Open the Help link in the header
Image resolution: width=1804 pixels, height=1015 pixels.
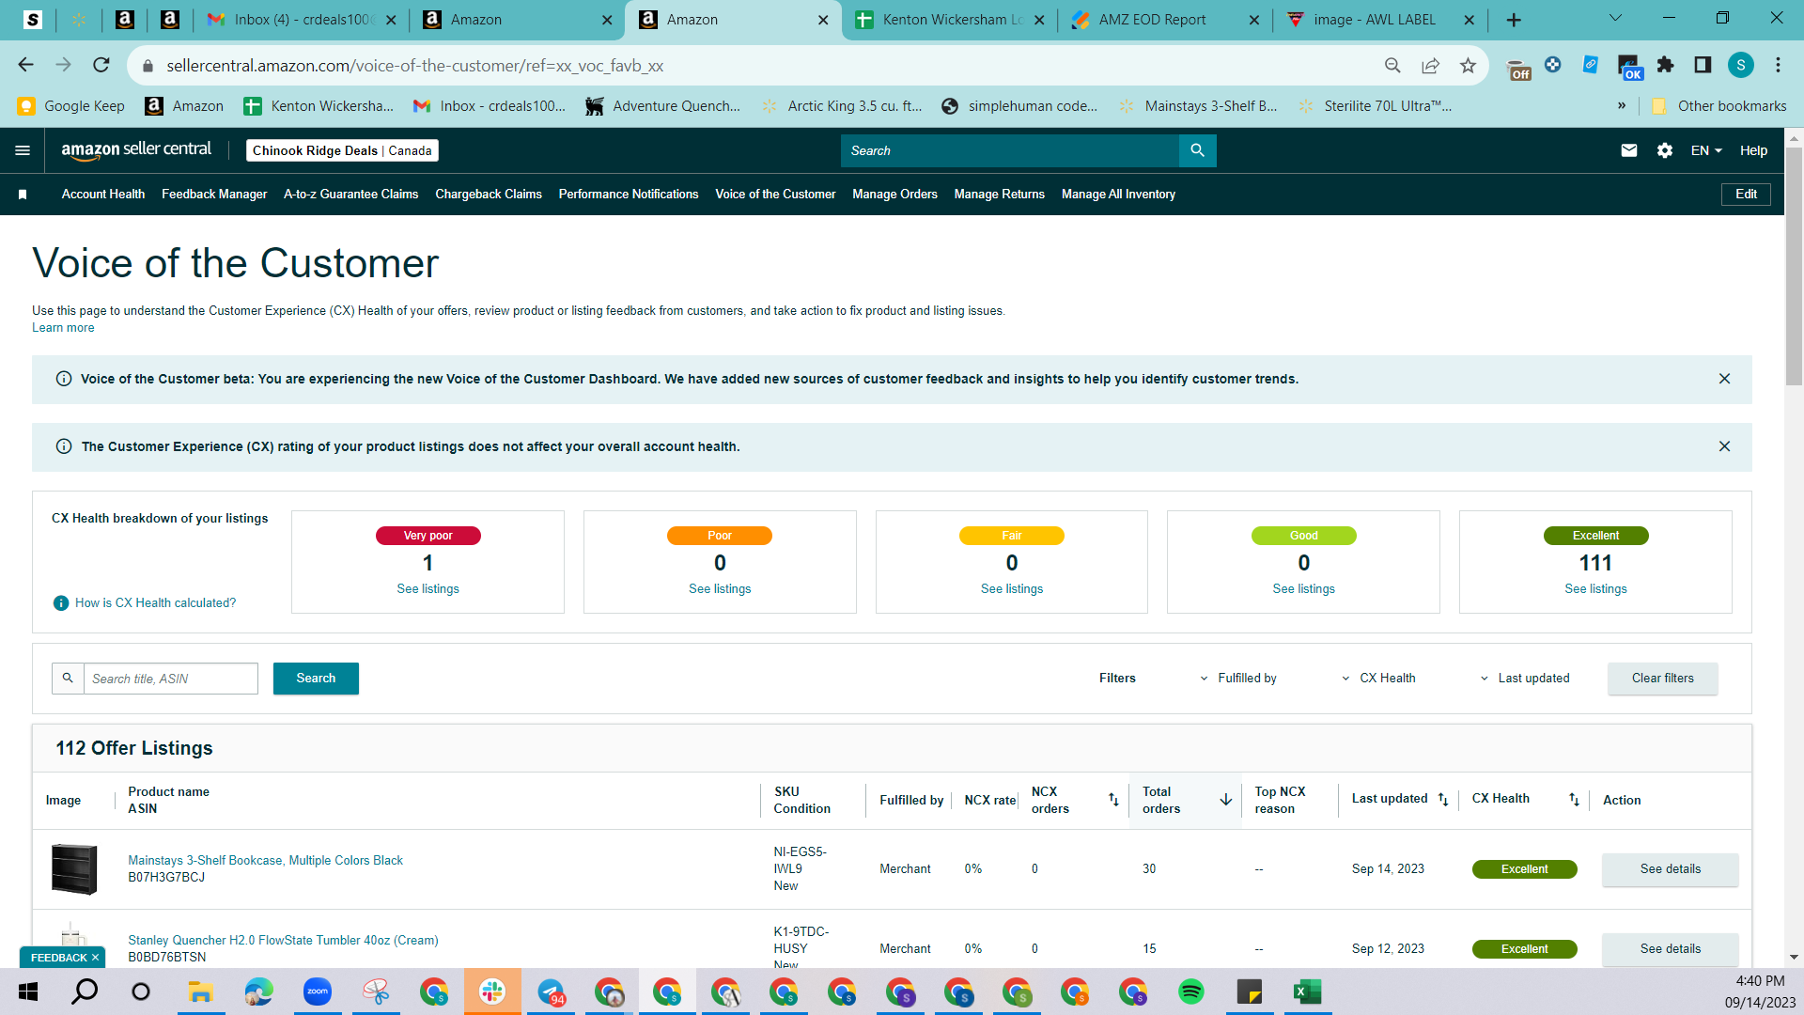pos(1753,150)
